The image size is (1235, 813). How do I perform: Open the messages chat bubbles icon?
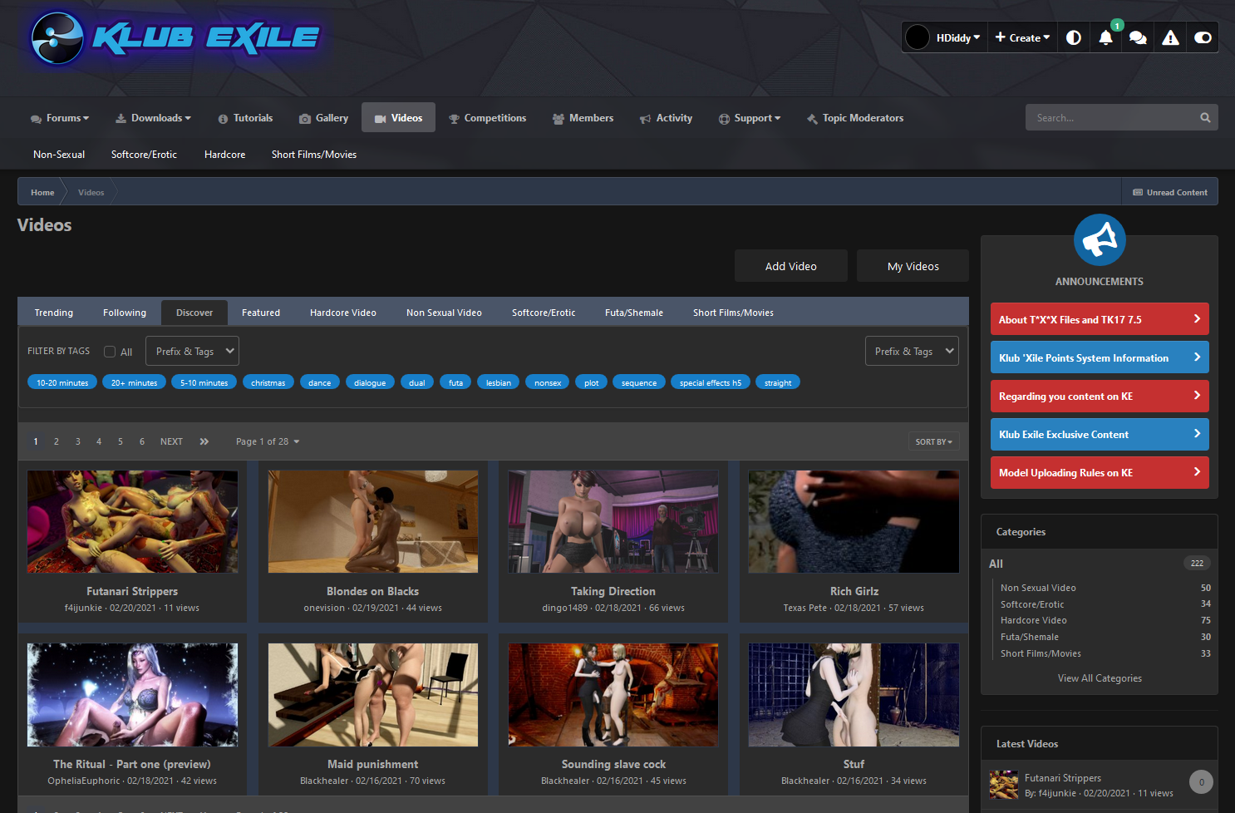1138,37
